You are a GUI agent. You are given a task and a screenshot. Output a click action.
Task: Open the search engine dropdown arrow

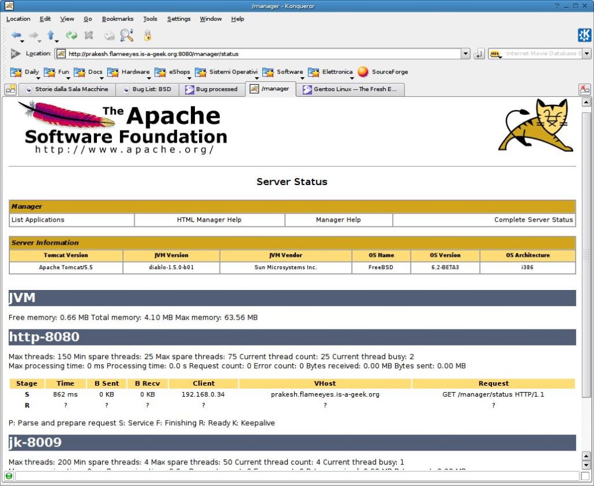(587, 54)
